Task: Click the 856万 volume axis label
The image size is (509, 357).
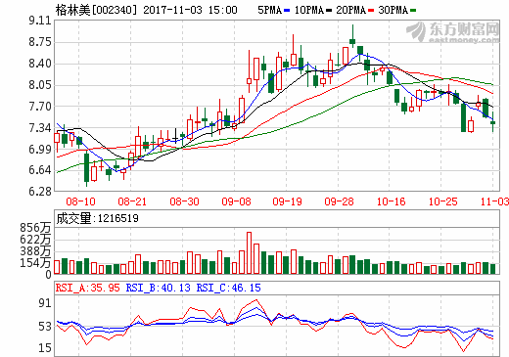Action: 35,228
